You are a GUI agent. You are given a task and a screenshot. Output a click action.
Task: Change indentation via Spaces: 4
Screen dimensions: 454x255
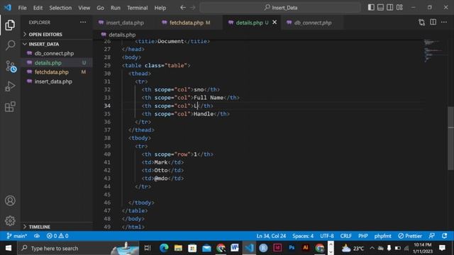303,236
